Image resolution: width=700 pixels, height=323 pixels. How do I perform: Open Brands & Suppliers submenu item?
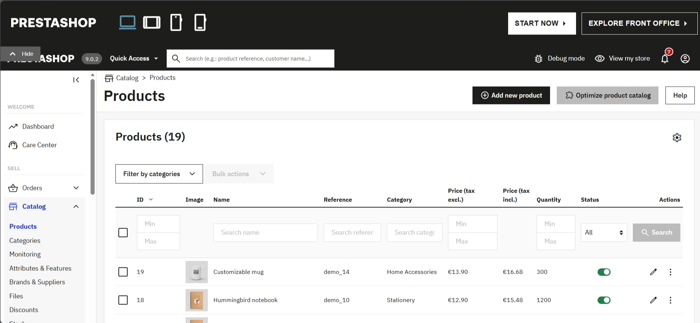coord(37,282)
